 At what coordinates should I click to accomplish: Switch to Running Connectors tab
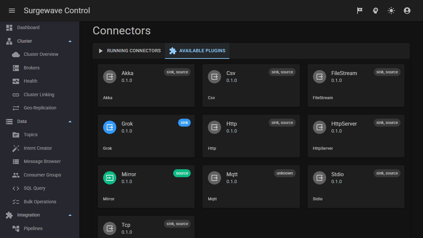[x=129, y=51]
